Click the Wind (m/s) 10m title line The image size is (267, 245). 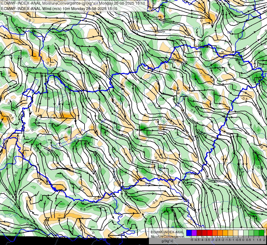coord(59,8)
